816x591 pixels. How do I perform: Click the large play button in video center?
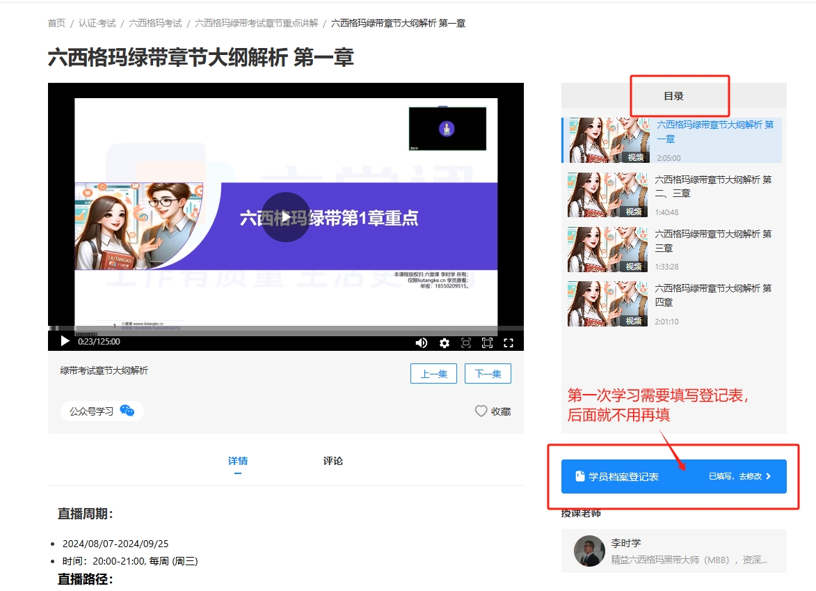coord(285,217)
